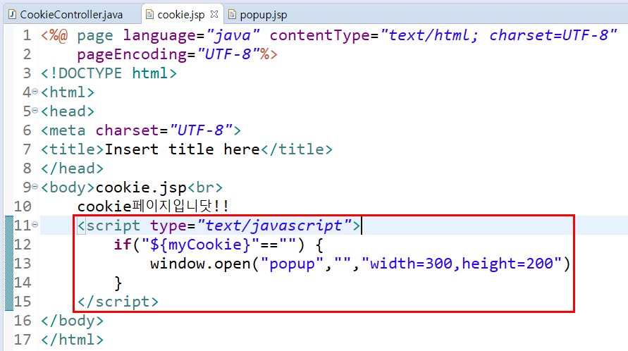Click the '"width=300,height=200"' string
Image resolution: width=628 pixels, height=351 pixels.
[x=462, y=264]
